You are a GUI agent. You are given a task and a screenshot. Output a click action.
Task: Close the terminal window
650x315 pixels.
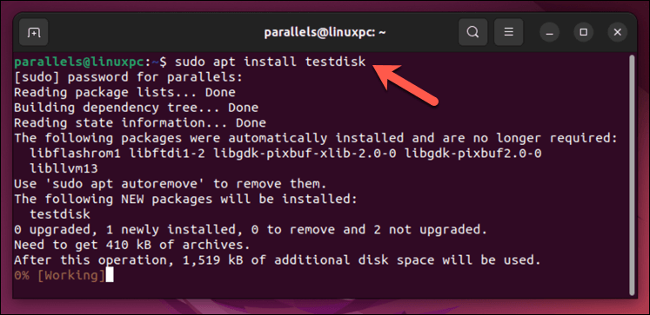pos(617,32)
